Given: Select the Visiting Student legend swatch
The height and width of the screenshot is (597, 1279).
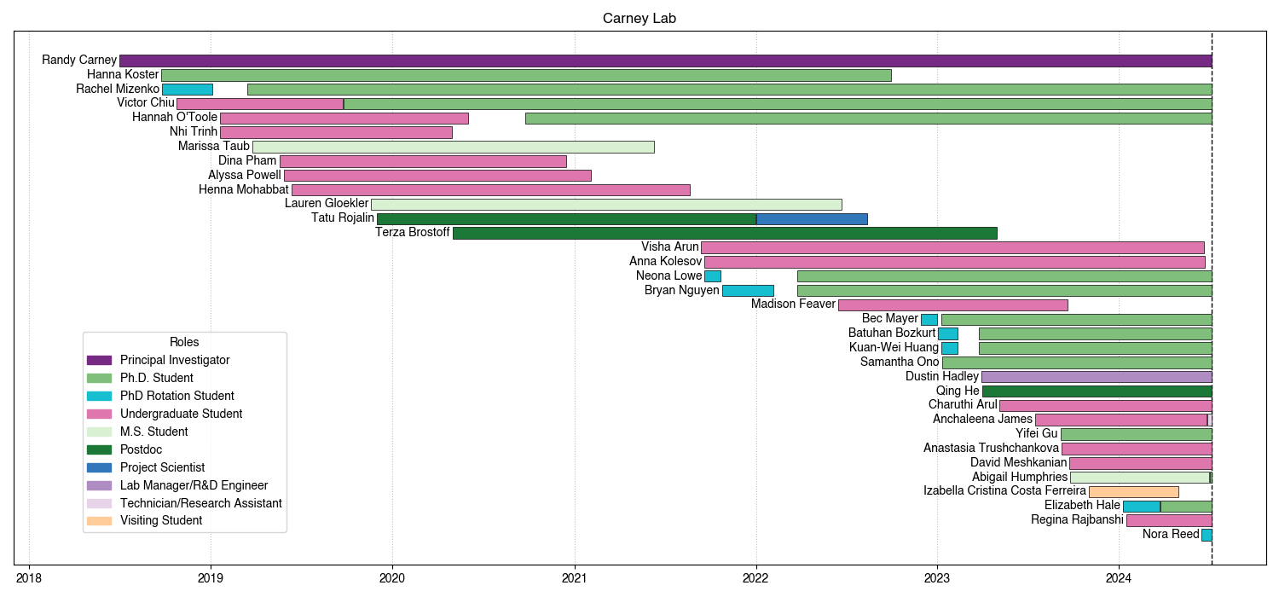Looking at the screenshot, I should click(x=99, y=520).
